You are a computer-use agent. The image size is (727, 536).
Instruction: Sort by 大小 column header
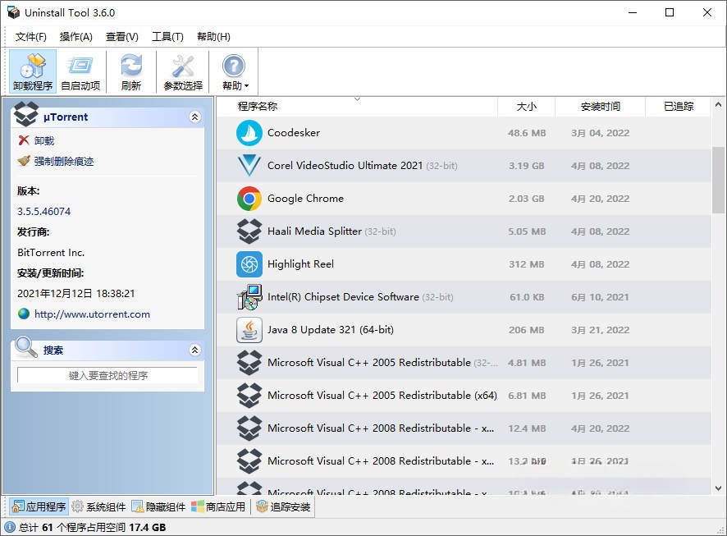[526, 107]
